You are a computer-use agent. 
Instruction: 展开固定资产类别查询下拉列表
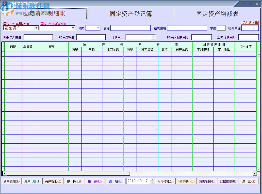36,28
